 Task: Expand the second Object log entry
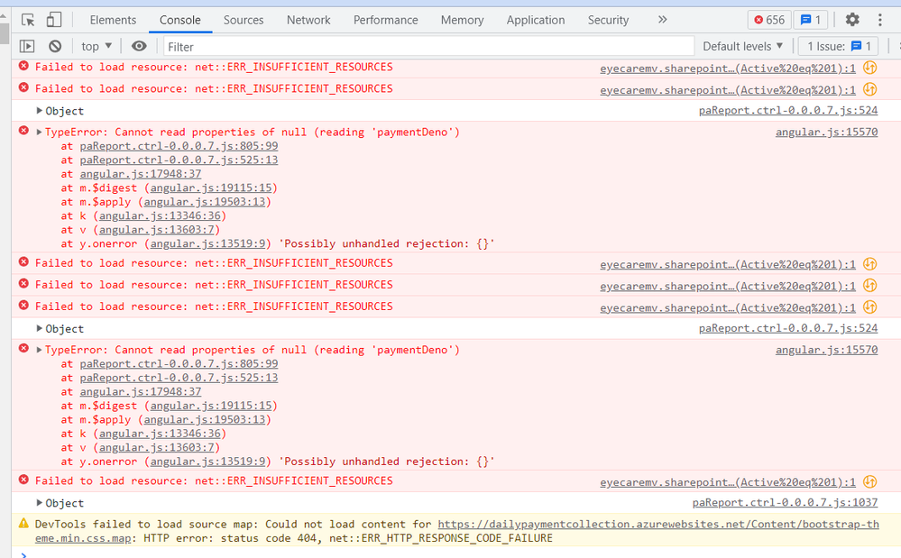(x=39, y=328)
